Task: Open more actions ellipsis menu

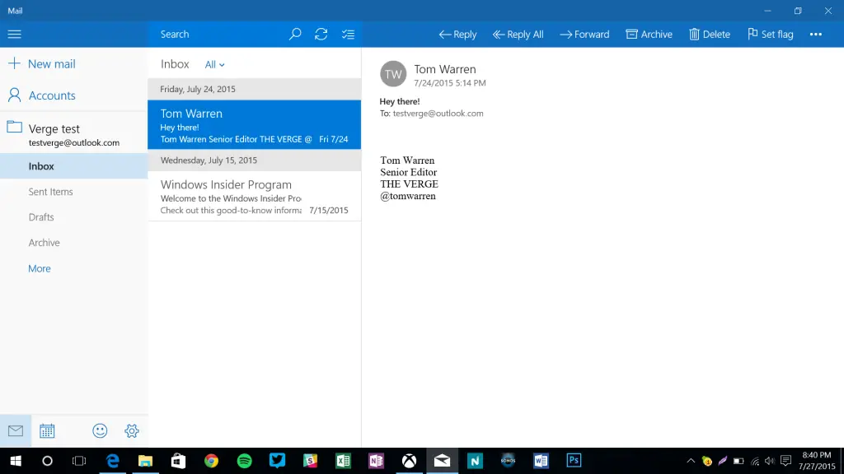Action: pyautogui.click(x=816, y=35)
